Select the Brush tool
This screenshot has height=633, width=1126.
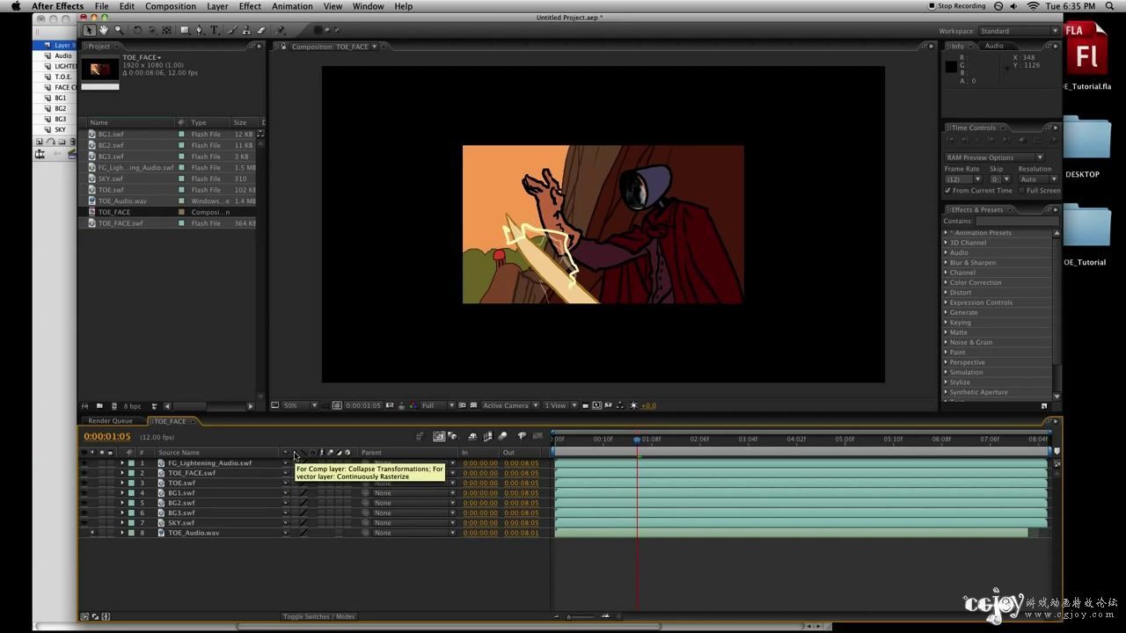click(231, 30)
